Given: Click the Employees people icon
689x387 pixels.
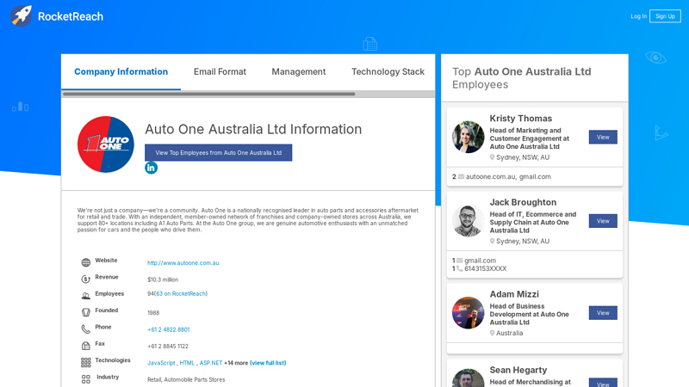Looking at the screenshot, I should tap(85, 296).
